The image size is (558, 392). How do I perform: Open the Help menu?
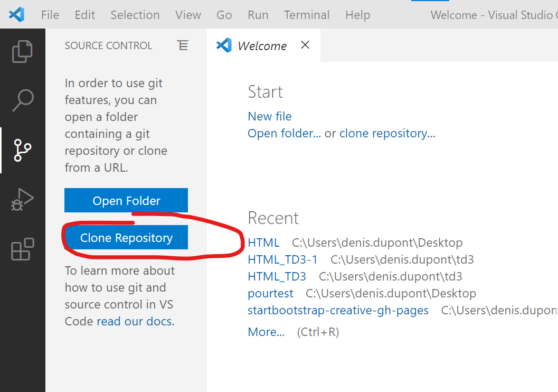357,15
